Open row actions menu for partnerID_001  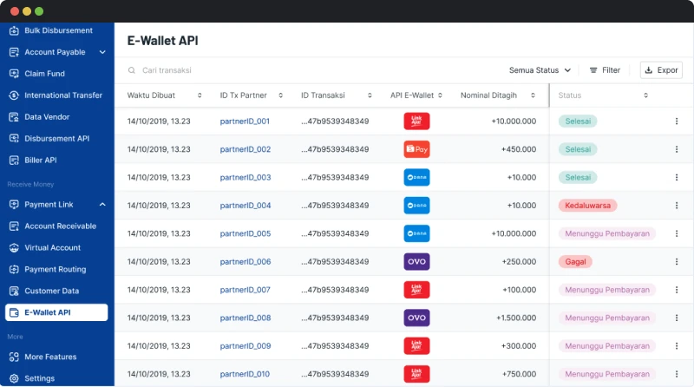point(677,121)
